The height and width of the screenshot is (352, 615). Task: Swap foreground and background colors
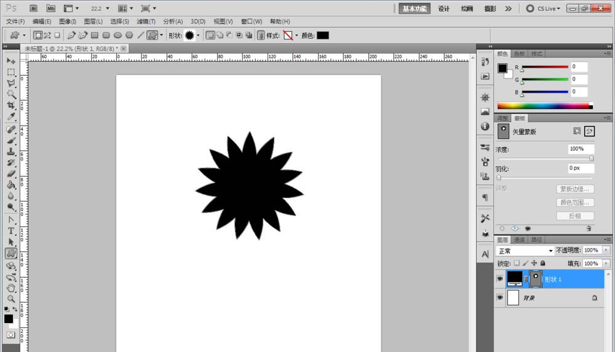15,309
